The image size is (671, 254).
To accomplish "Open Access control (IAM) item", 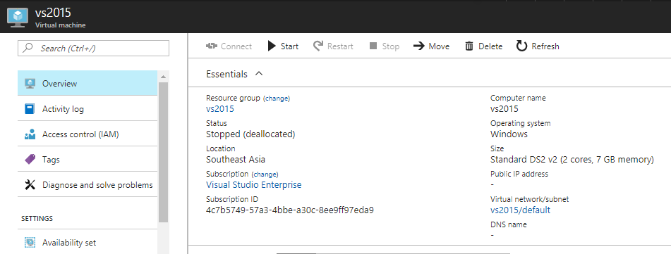I will click(x=87, y=134).
